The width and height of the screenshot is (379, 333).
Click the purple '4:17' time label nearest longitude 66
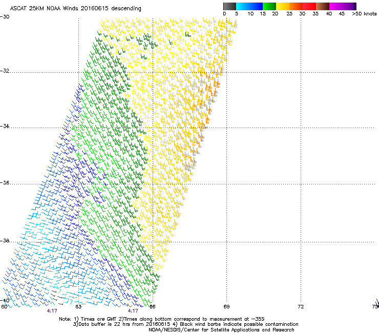(x=133, y=311)
